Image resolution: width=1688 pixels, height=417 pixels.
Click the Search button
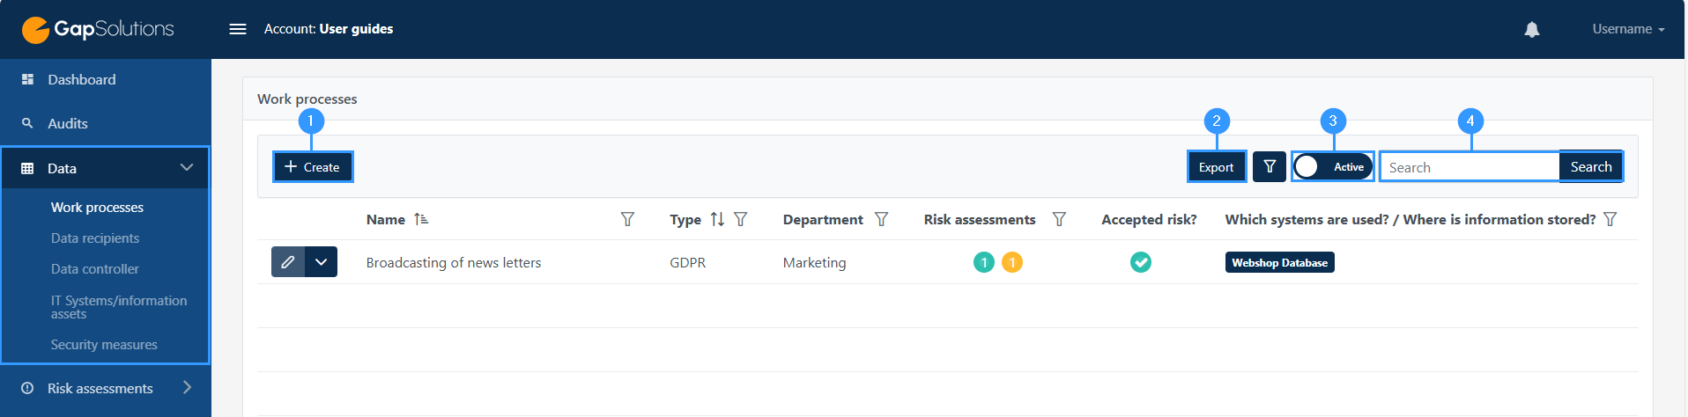click(1591, 166)
